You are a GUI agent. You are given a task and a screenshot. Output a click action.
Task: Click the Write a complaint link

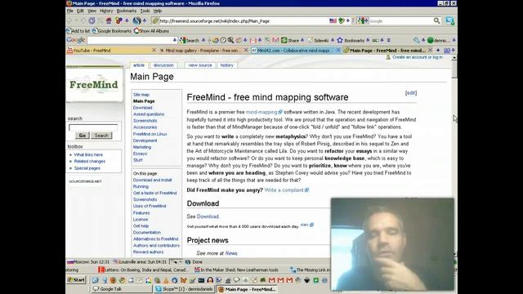pos(284,190)
